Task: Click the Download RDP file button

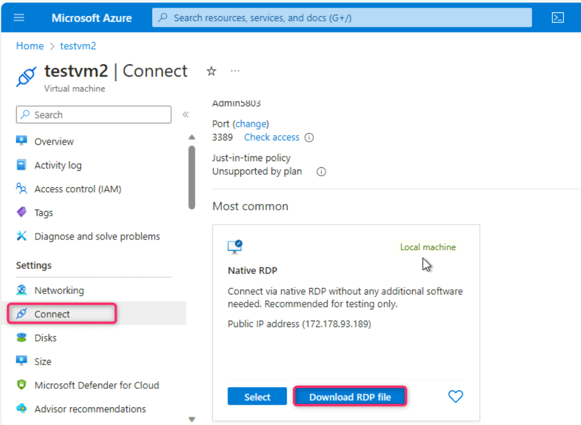Action: [x=350, y=397]
